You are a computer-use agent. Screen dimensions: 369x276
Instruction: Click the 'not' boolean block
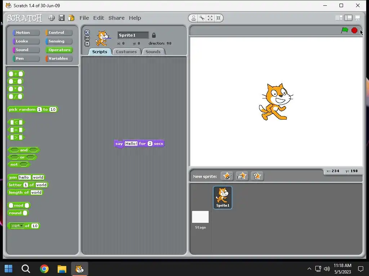pos(19,165)
